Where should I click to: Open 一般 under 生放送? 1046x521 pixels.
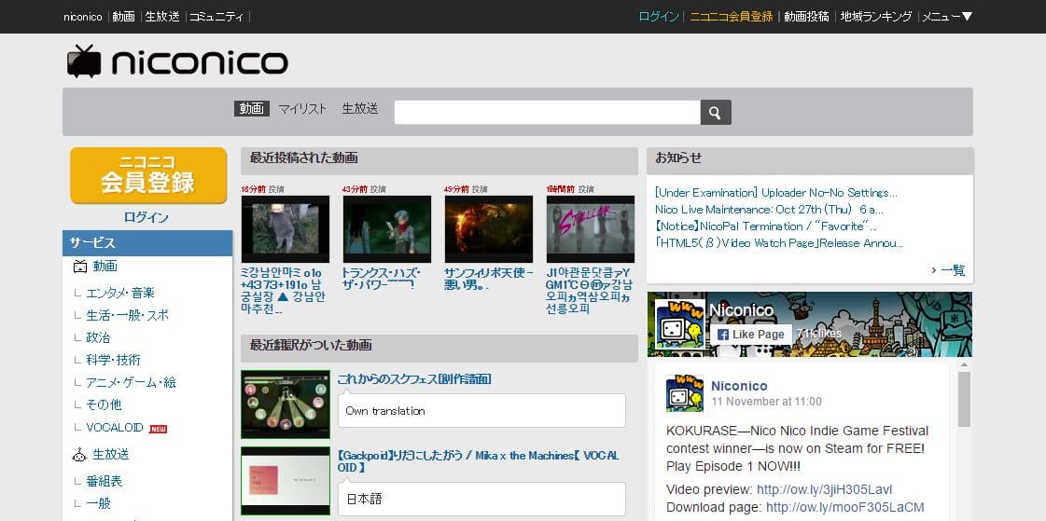(x=98, y=503)
